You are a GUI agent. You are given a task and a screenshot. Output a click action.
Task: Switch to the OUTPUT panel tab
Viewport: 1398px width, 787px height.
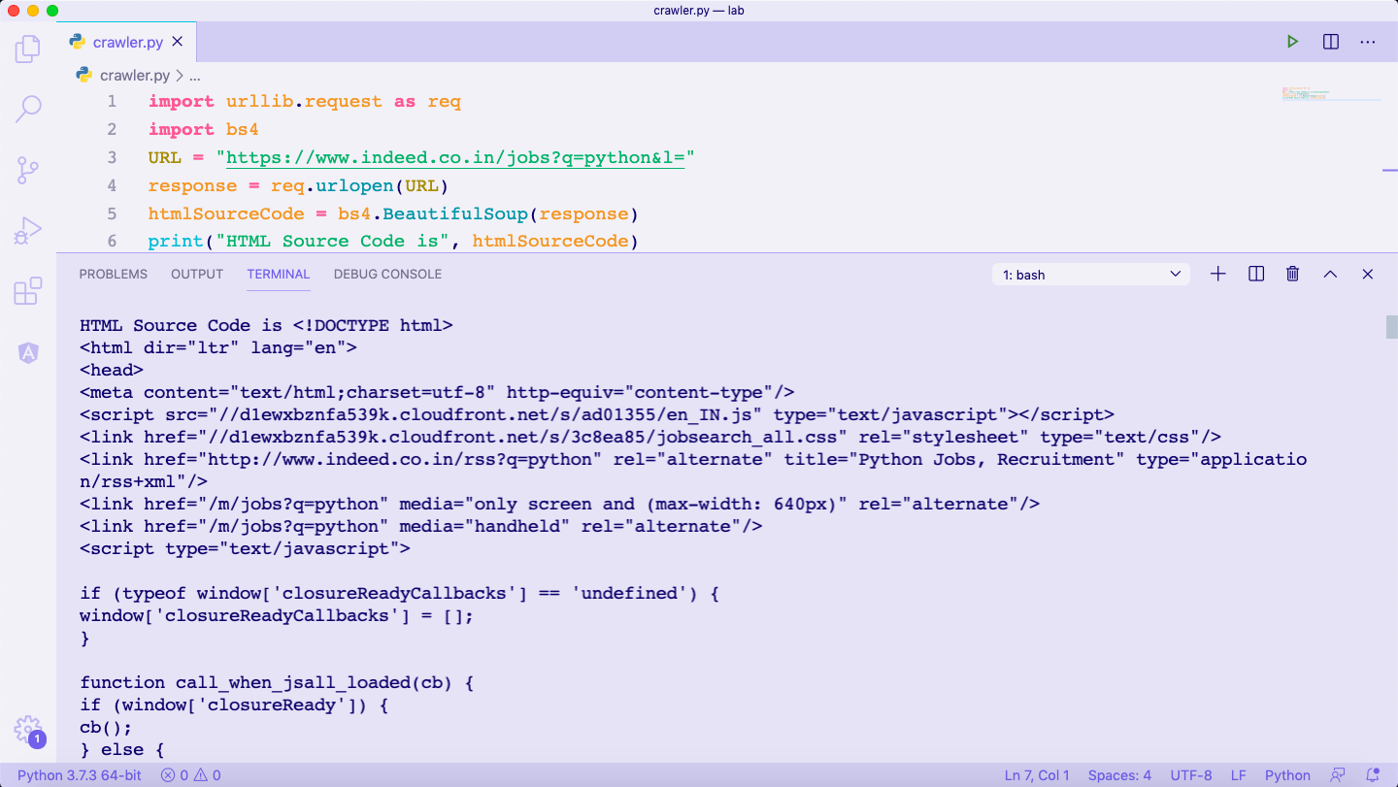[197, 274]
